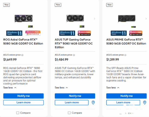The image size is (149, 117).
Task: Open store locator pin for TUF Gaming card
Action: point(93,102)
